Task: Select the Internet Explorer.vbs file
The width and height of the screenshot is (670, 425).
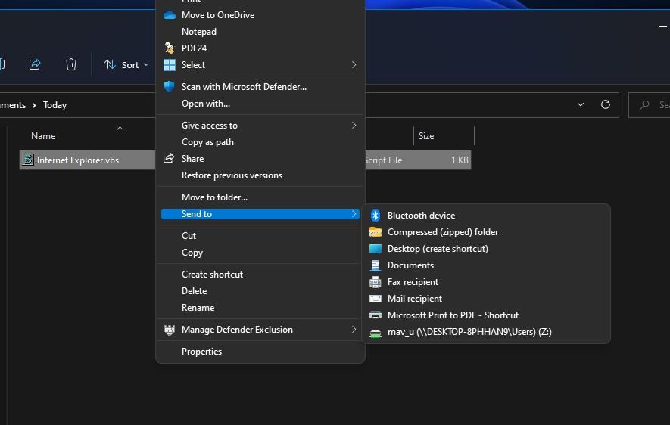Action: coord(78,160)
